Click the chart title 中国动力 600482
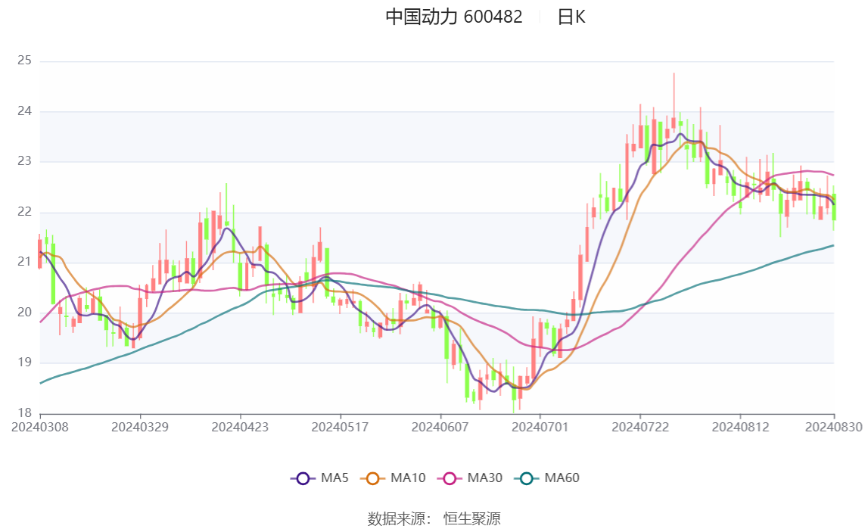The height and width of the screenshot is (529, 868). pyautogui.click(x=454, y=17)
